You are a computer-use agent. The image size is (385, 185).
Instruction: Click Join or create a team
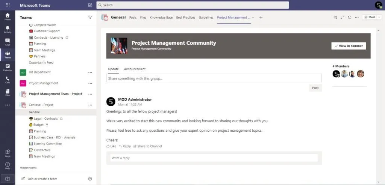[x=39, y=179]
